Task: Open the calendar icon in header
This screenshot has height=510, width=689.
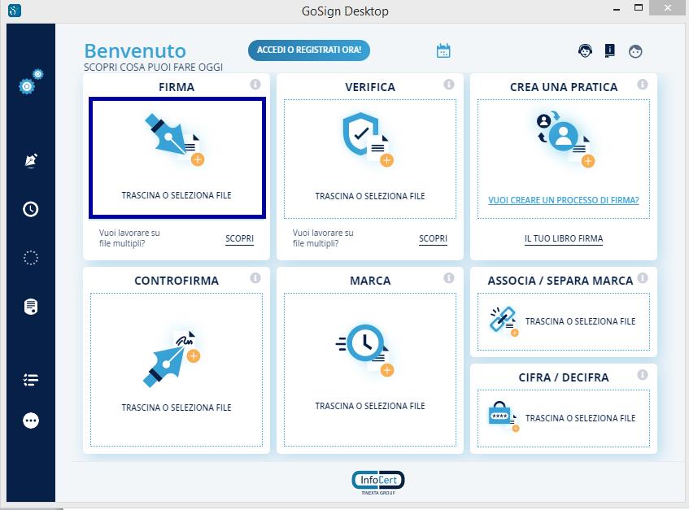Action: 443,50
